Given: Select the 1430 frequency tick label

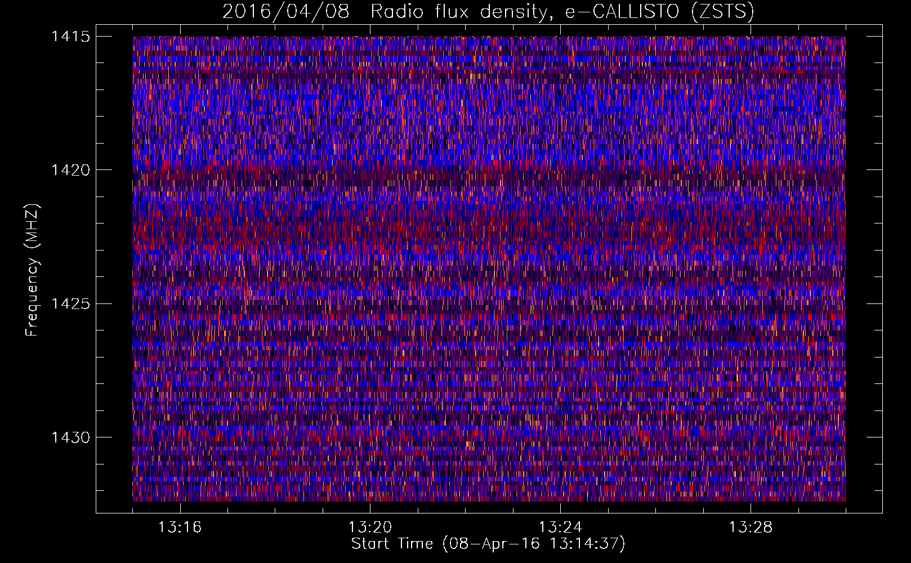Looking at the screenshot, I should 70,437.
